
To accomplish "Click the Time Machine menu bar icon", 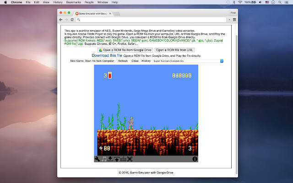I will [x=228, y=2].
